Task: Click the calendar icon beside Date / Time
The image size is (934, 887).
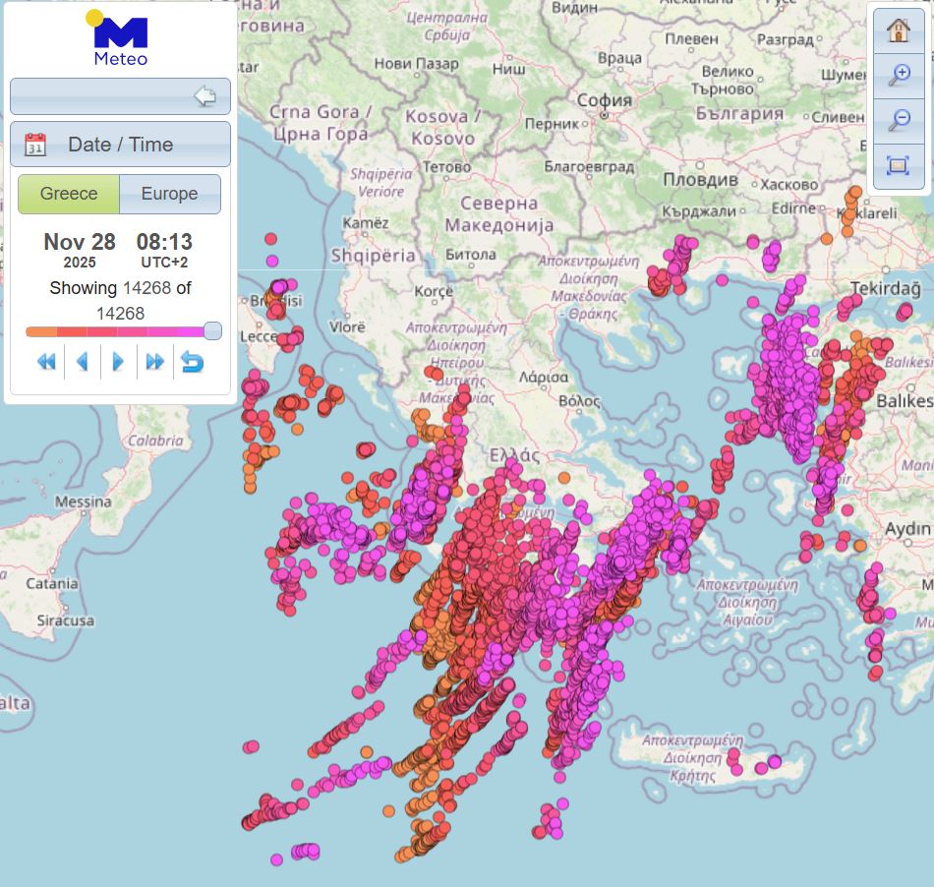Action: (x=35, y=145)
